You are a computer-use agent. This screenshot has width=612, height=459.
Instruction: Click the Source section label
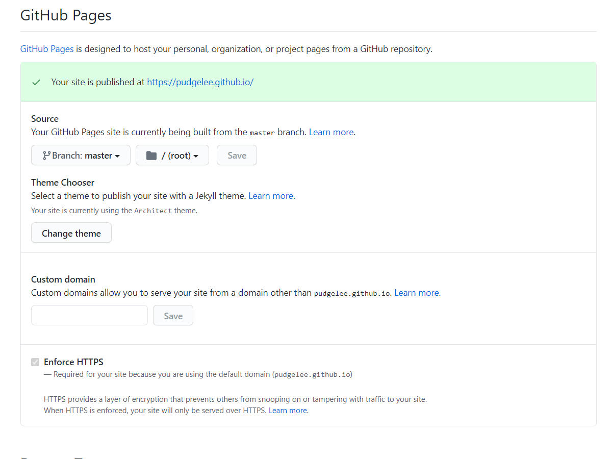45,119
